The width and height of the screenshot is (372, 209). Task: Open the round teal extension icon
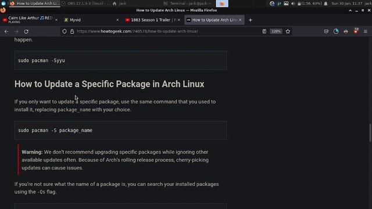(336, 31)
